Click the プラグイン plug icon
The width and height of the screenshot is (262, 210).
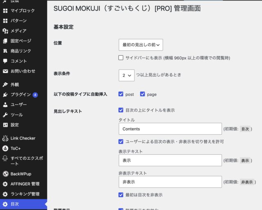click(x=5, y=95)
